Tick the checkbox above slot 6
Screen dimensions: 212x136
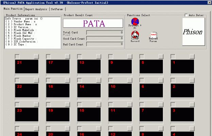pyautogui.click(x=142, y=80)
